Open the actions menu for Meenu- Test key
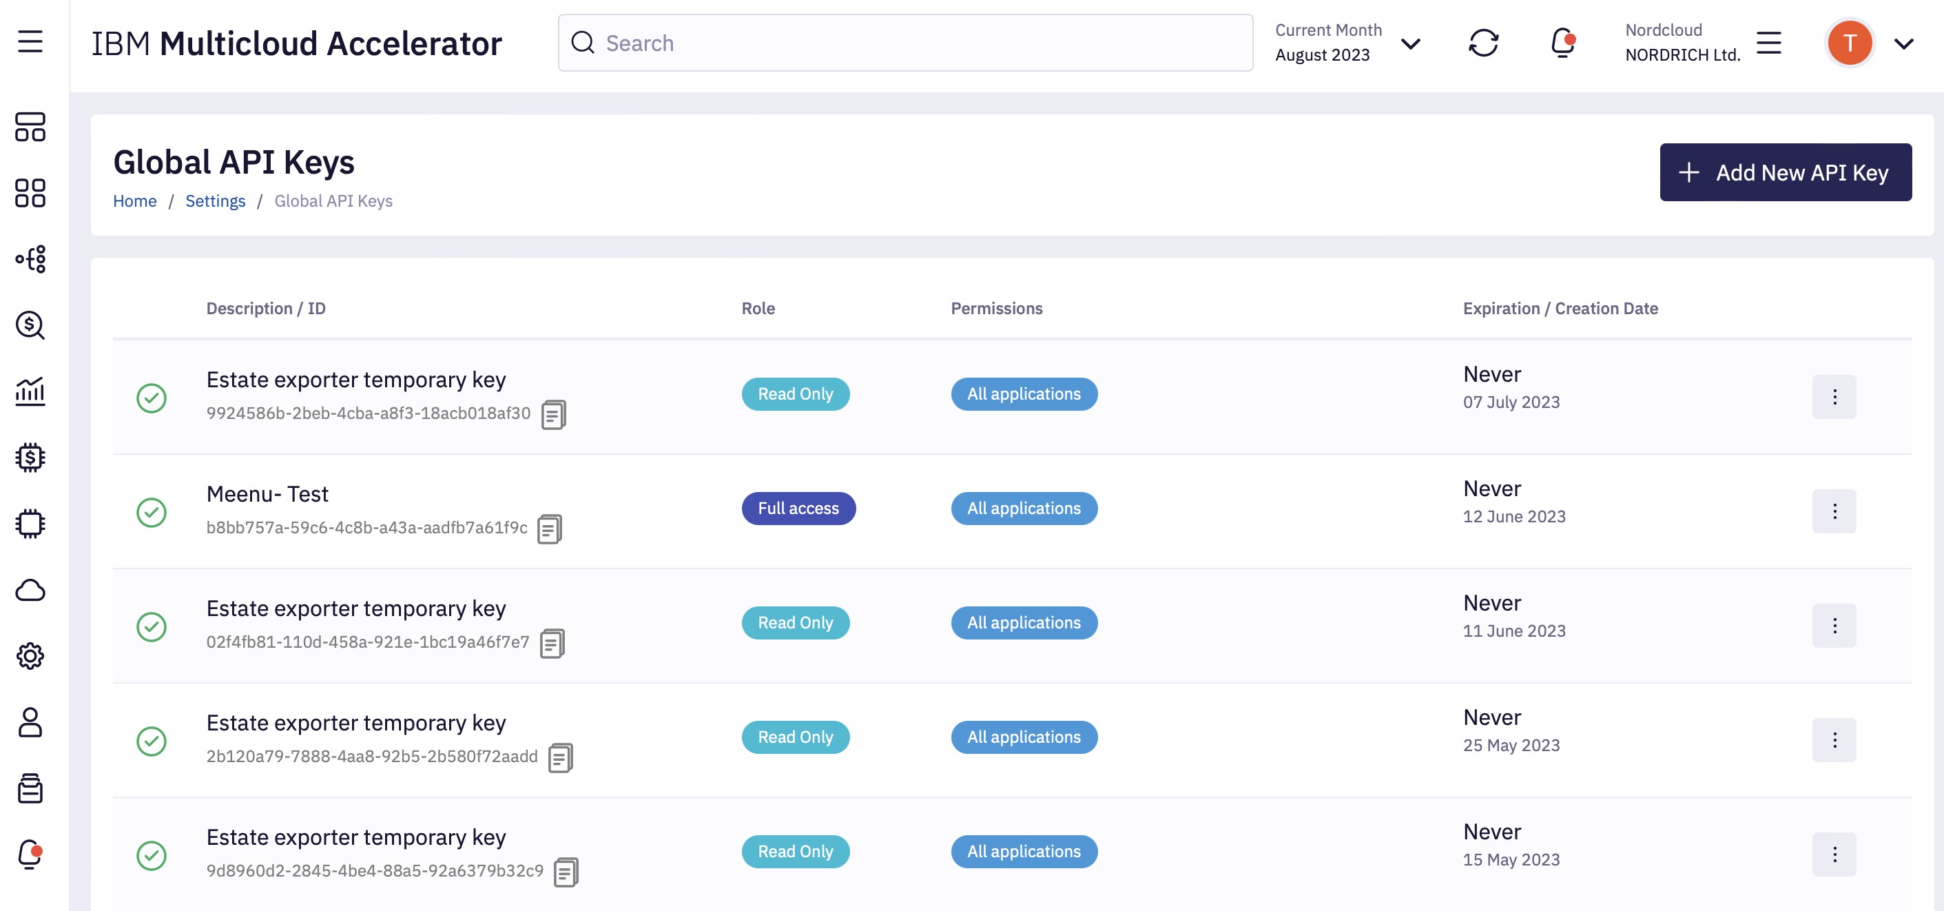1944x911 pixels. (1834, 511)
